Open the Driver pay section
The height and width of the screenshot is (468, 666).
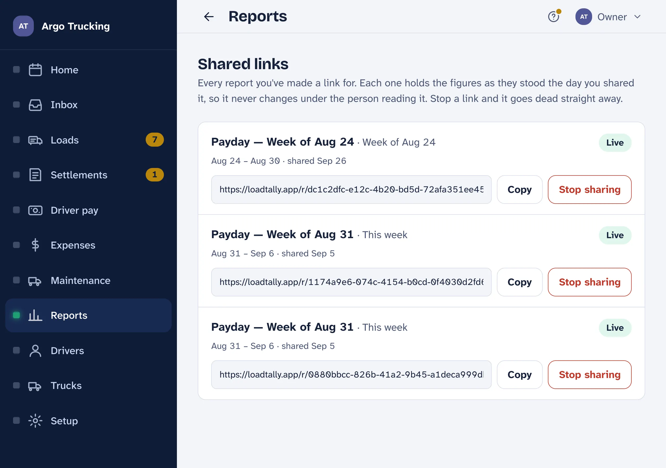click(x=88, y=210)
